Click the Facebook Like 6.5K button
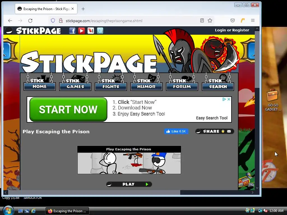Screen dimensions: 287x215 176,131
